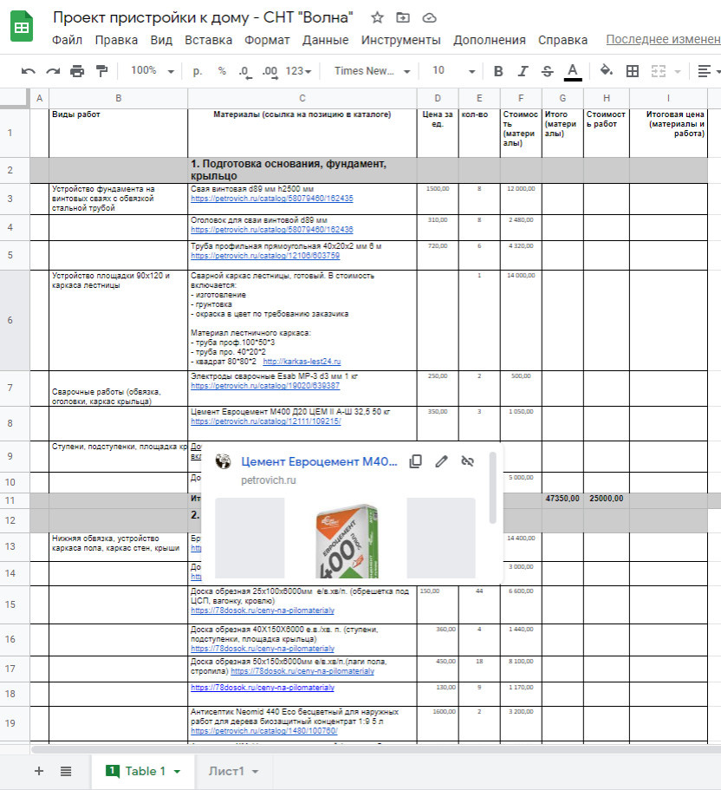The height and width of the screenshot is (790, 721).
Task: Edit link using pencil icon
Action: [x=441, y=461]
